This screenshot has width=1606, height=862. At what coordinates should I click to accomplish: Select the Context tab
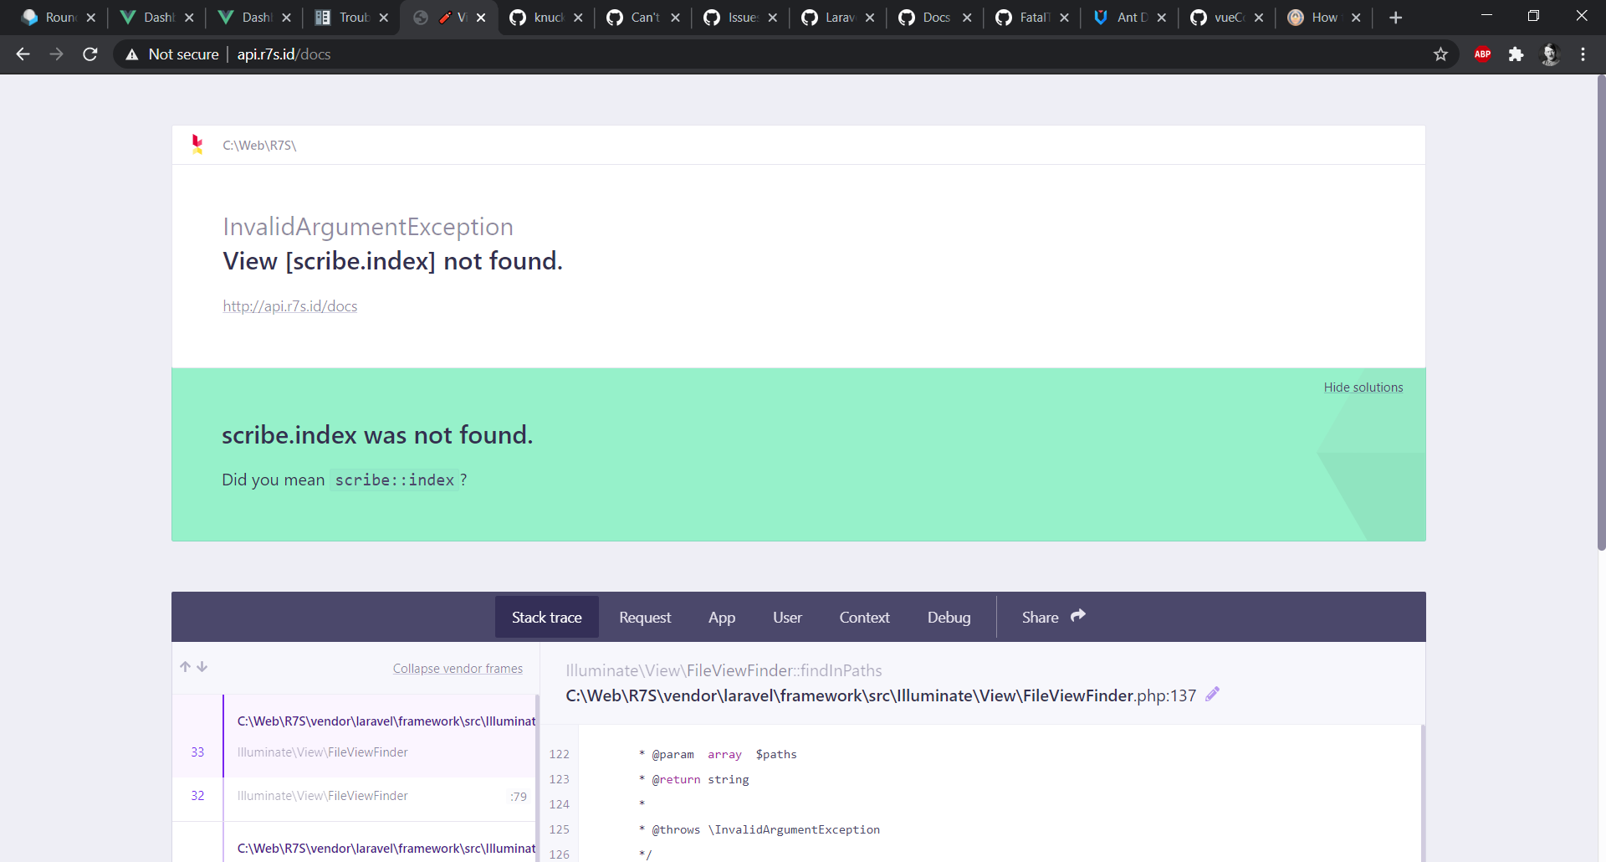coord(864,617)
